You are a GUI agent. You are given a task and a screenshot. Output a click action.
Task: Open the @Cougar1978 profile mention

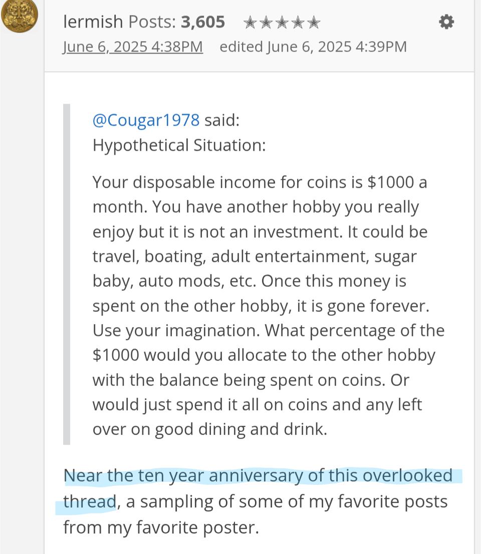[x=146, y=120]
